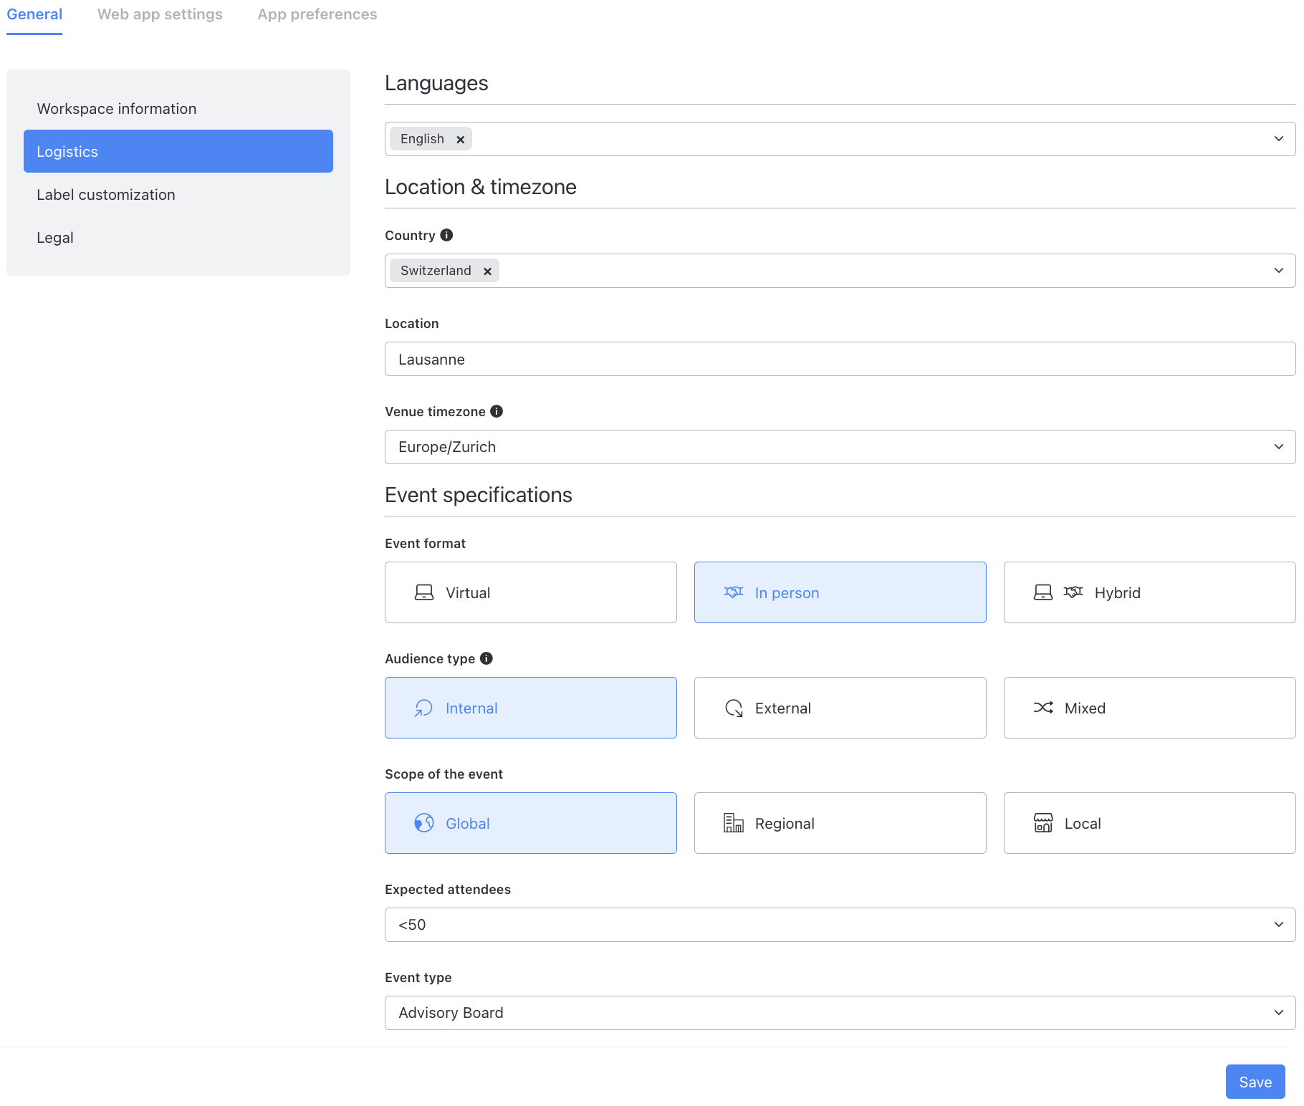
Task: Open the Label customization section
Action: click(x=106, y=194)
